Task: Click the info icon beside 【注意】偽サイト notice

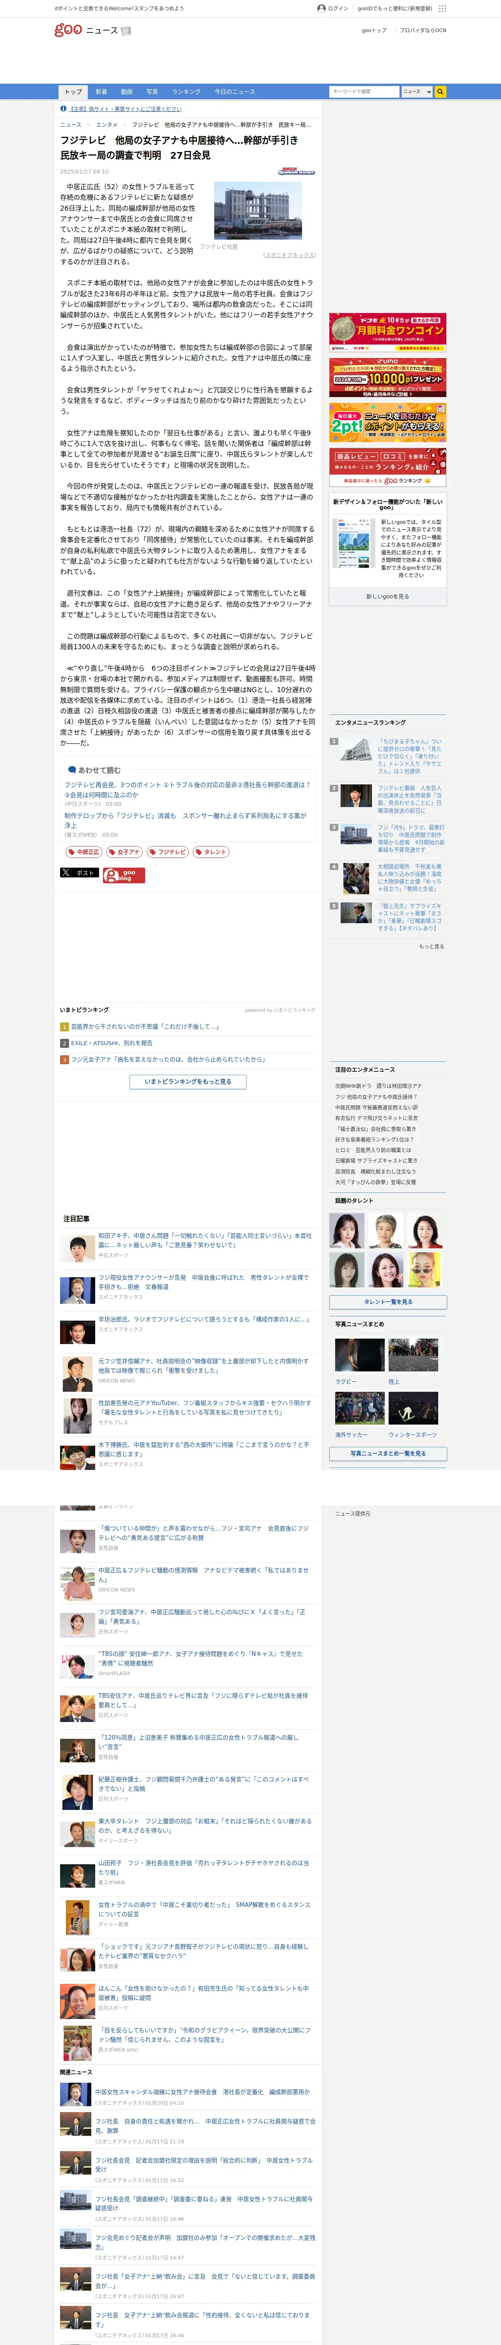Action: (x=64, y=108)
